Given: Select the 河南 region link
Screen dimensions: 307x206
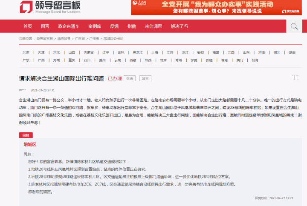Looking at the screenshot, I should pos(261,53).
